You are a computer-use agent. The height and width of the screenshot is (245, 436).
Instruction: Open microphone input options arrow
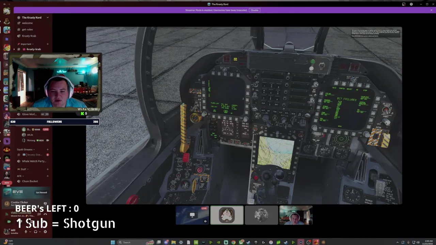click(30, 232)
